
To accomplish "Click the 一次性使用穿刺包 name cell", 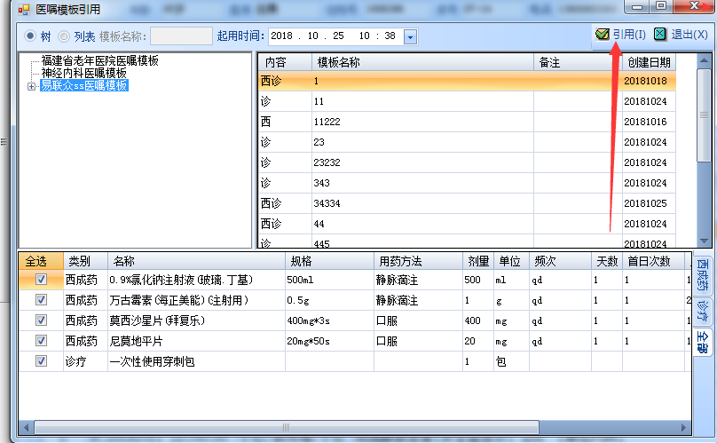I will [196, 361].
